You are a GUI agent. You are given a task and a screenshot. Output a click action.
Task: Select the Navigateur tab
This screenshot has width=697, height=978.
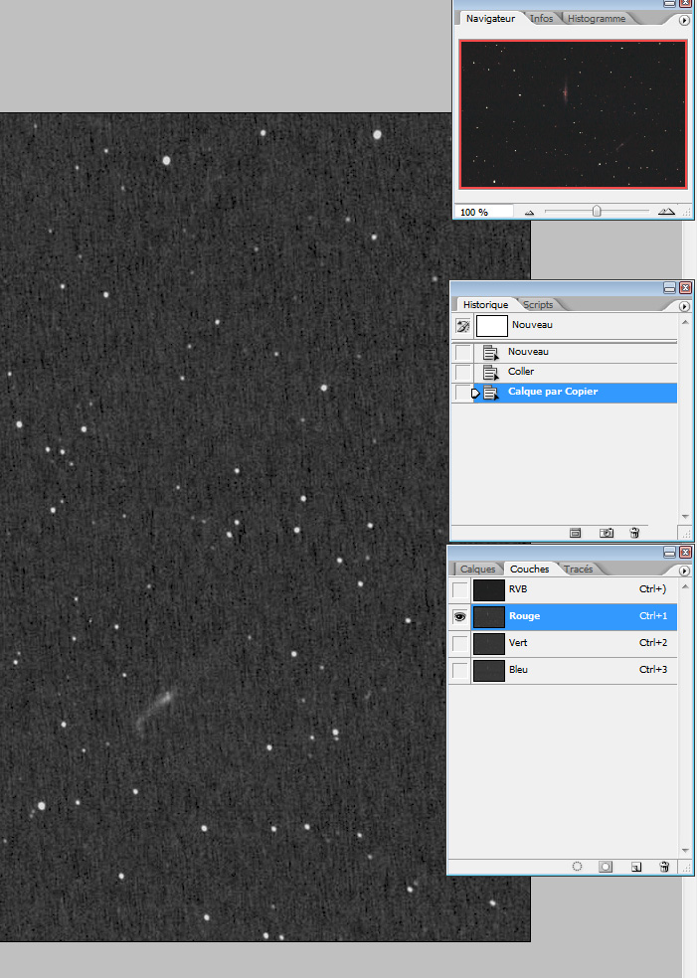[490, 19]
